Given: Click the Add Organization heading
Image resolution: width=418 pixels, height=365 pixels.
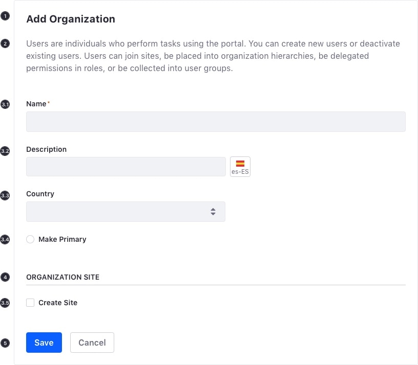Looking at the screenshot, I should (71, 19).
